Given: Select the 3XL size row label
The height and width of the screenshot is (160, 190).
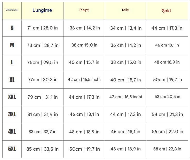Looking at the screenshot, I should tap(12, 114).
